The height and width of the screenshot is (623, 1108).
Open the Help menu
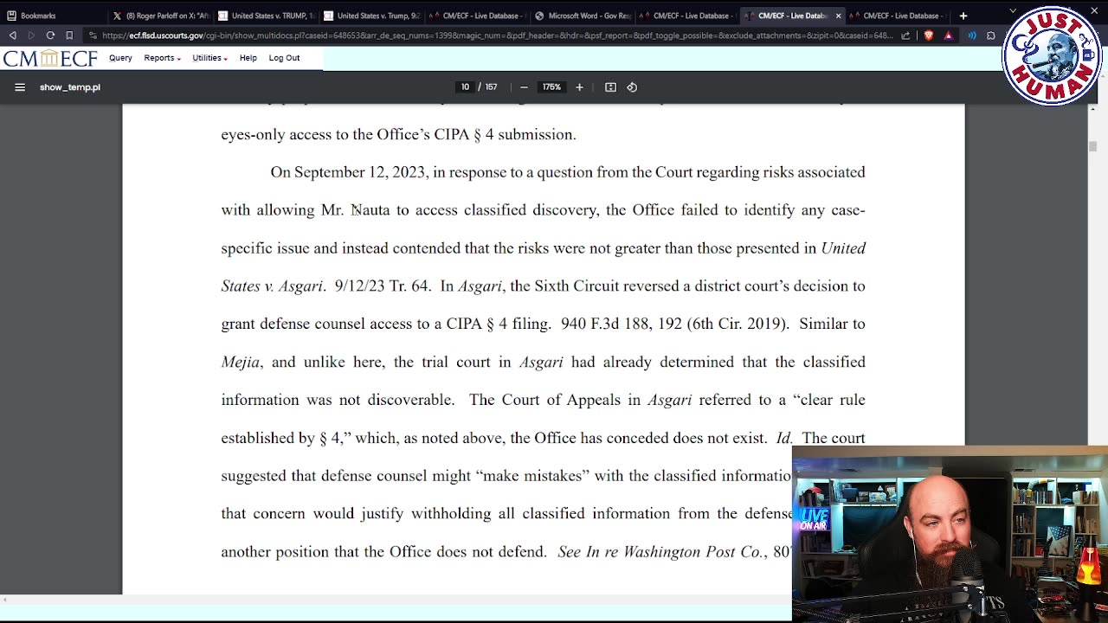click(x=248, y=58)
